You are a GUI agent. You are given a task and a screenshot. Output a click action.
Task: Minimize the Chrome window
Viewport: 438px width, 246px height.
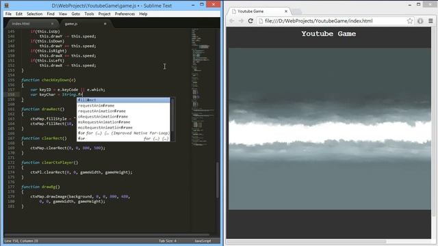click(410, 5)
